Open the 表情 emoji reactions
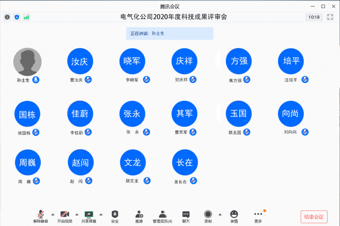Viewport: 340px width, 226px height. coord(234,217)
